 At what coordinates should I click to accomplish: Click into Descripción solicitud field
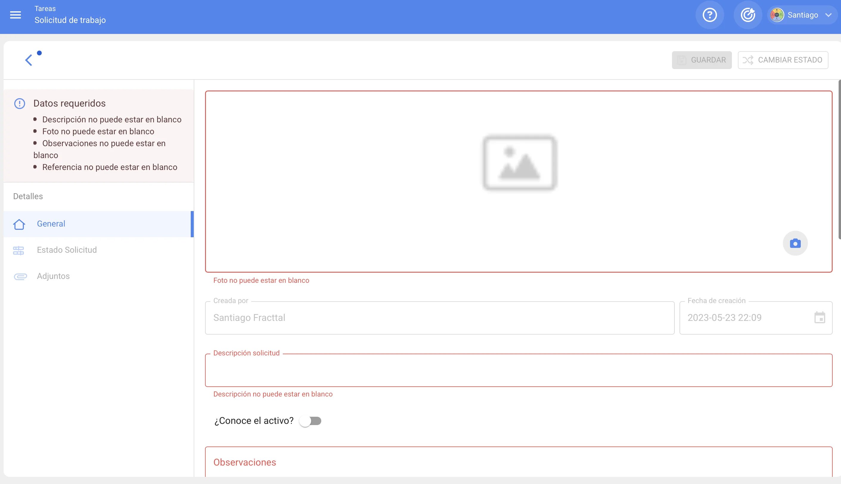point(518,370)
